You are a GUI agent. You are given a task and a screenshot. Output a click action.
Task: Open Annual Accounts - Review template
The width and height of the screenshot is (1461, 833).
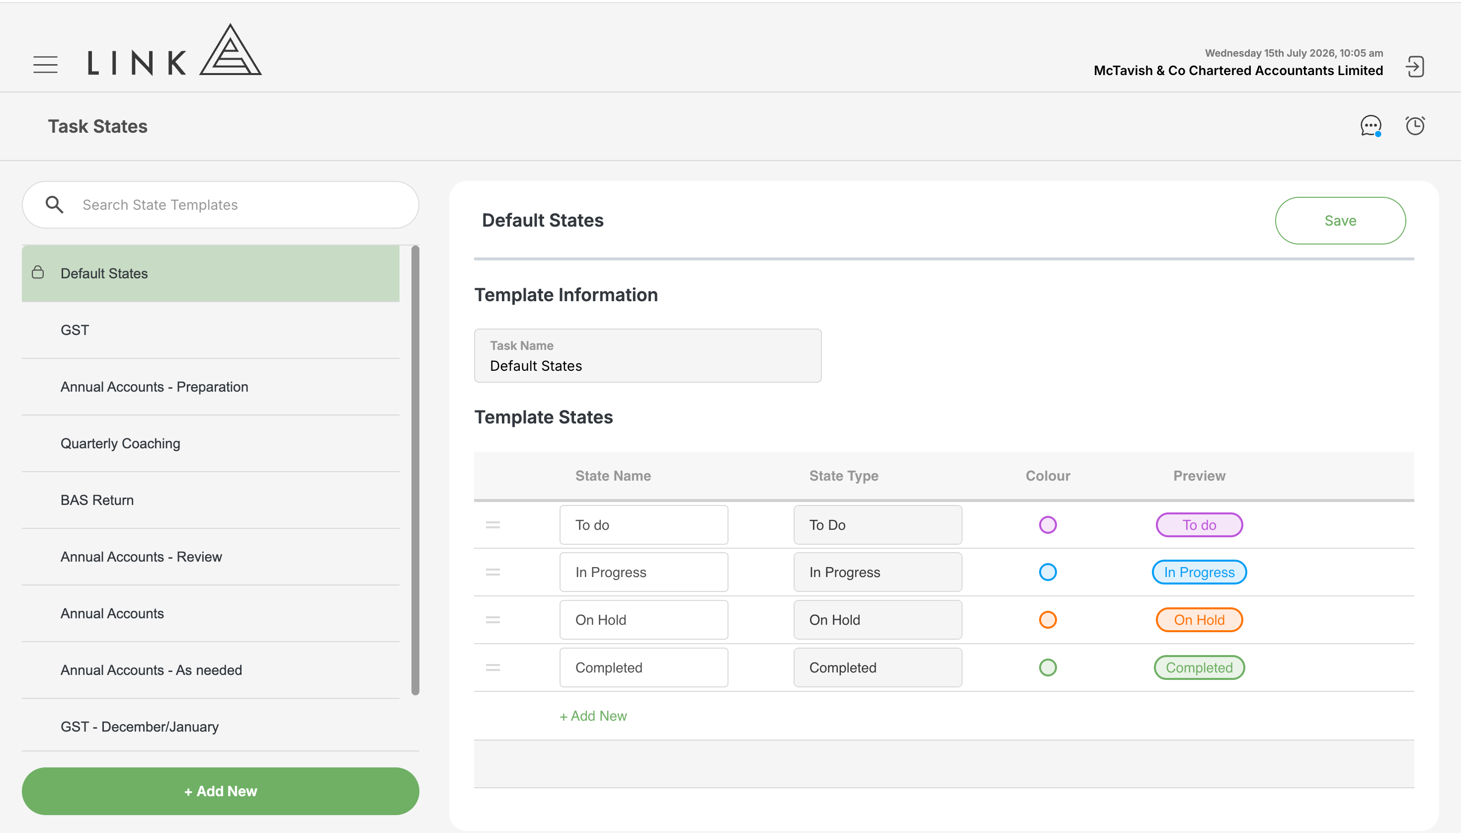click(211, 557)
